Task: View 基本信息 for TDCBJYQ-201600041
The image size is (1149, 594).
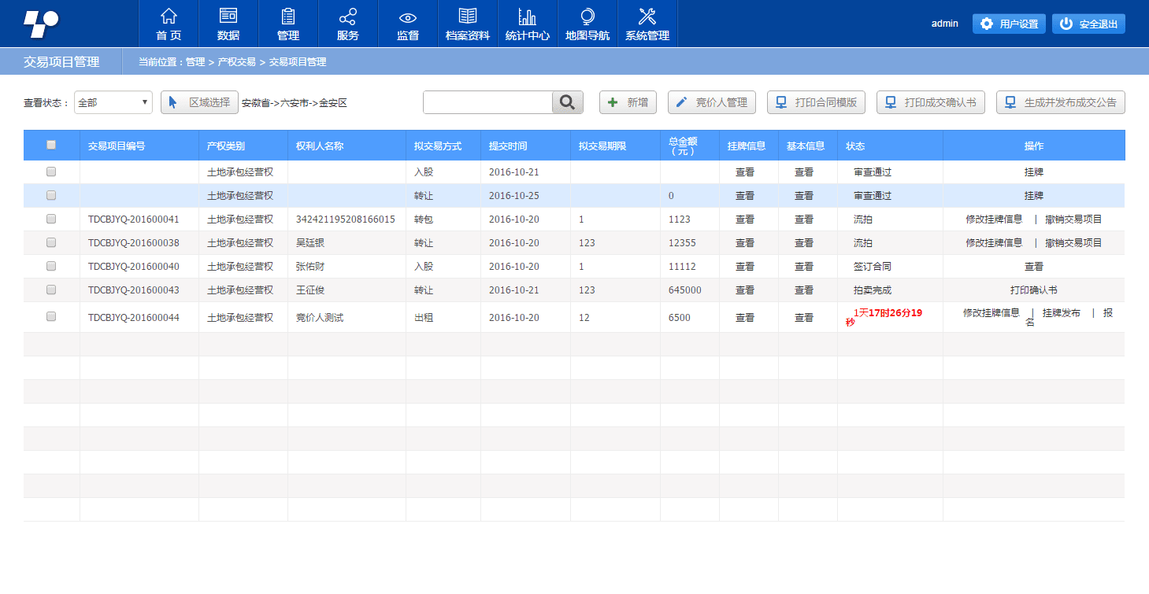Action: [x=803, y=220]
